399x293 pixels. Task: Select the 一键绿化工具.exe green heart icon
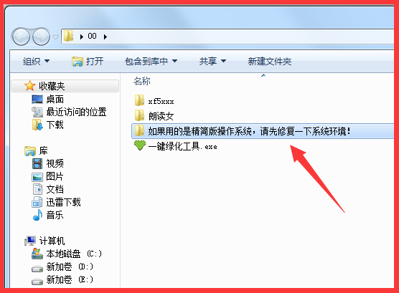[140, 145]
